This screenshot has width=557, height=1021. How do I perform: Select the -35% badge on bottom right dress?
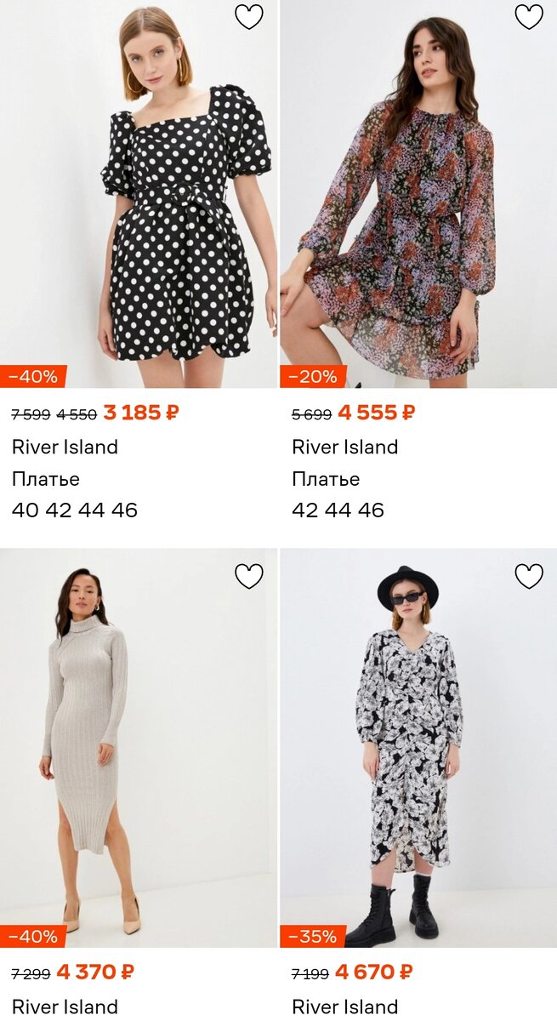pyautogui.click(x=311, y=934)
